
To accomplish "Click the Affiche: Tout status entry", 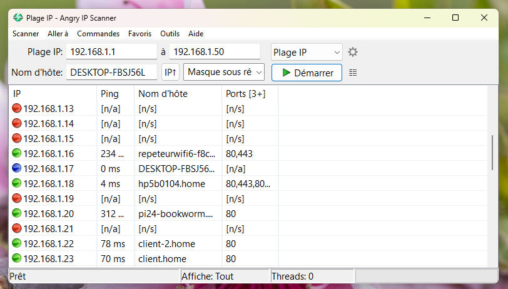I will [x=207, y=276].
